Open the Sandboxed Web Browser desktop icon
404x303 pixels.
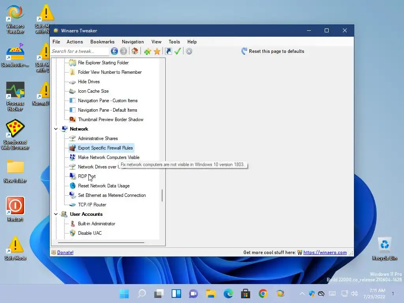[15, 135]
